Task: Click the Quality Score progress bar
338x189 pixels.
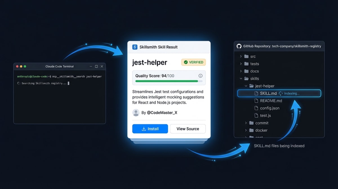Action: point(169,81)
